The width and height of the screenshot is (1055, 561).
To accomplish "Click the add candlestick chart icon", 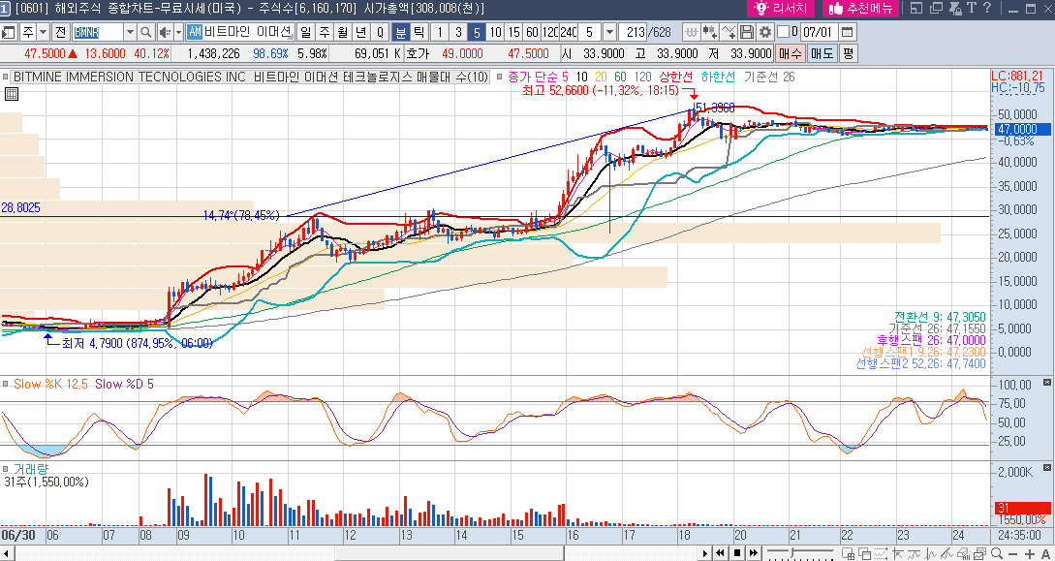I will [x=709, y=32].
